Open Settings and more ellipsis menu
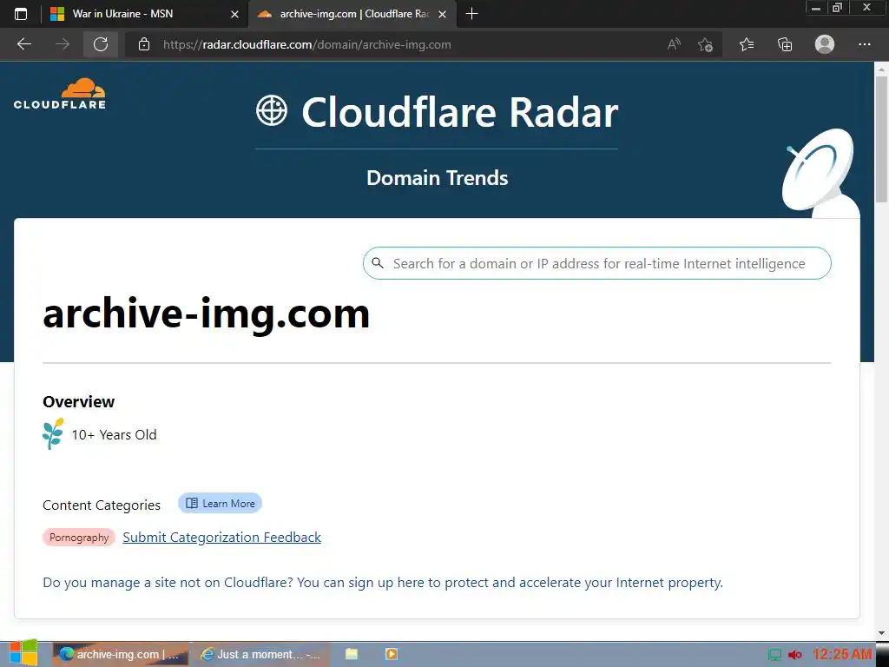 coord(864,44)
